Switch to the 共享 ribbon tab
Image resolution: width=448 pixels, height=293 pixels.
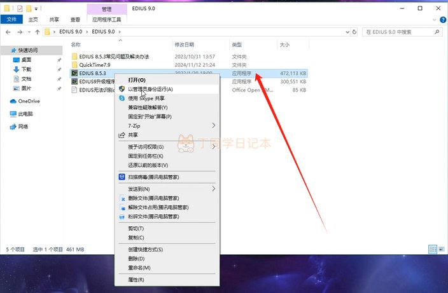click(x=54, y=20)
